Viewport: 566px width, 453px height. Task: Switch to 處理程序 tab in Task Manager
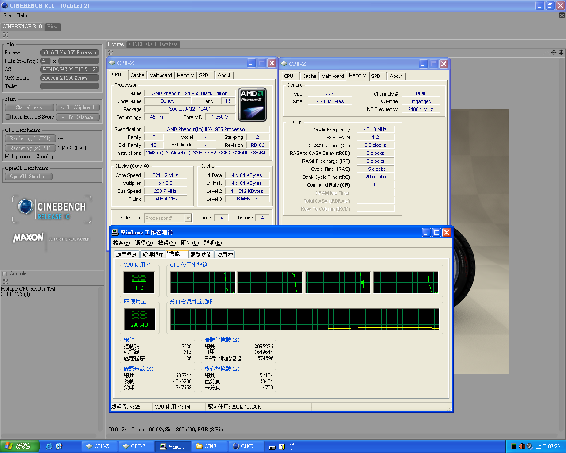coord(153,254)
